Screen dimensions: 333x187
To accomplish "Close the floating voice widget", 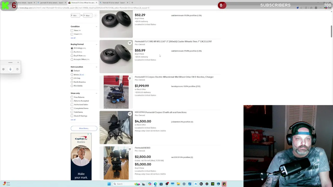I will pyautogui.click(x=18, y=62).
